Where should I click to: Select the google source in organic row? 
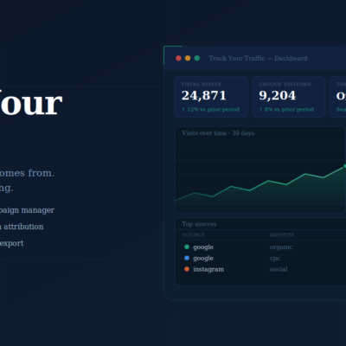[x=203, y=247]
